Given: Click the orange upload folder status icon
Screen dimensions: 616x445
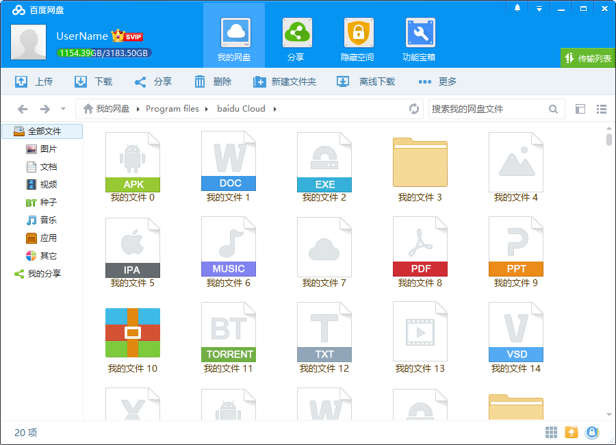Looking at the screenshot, I should tap(572, 433).
